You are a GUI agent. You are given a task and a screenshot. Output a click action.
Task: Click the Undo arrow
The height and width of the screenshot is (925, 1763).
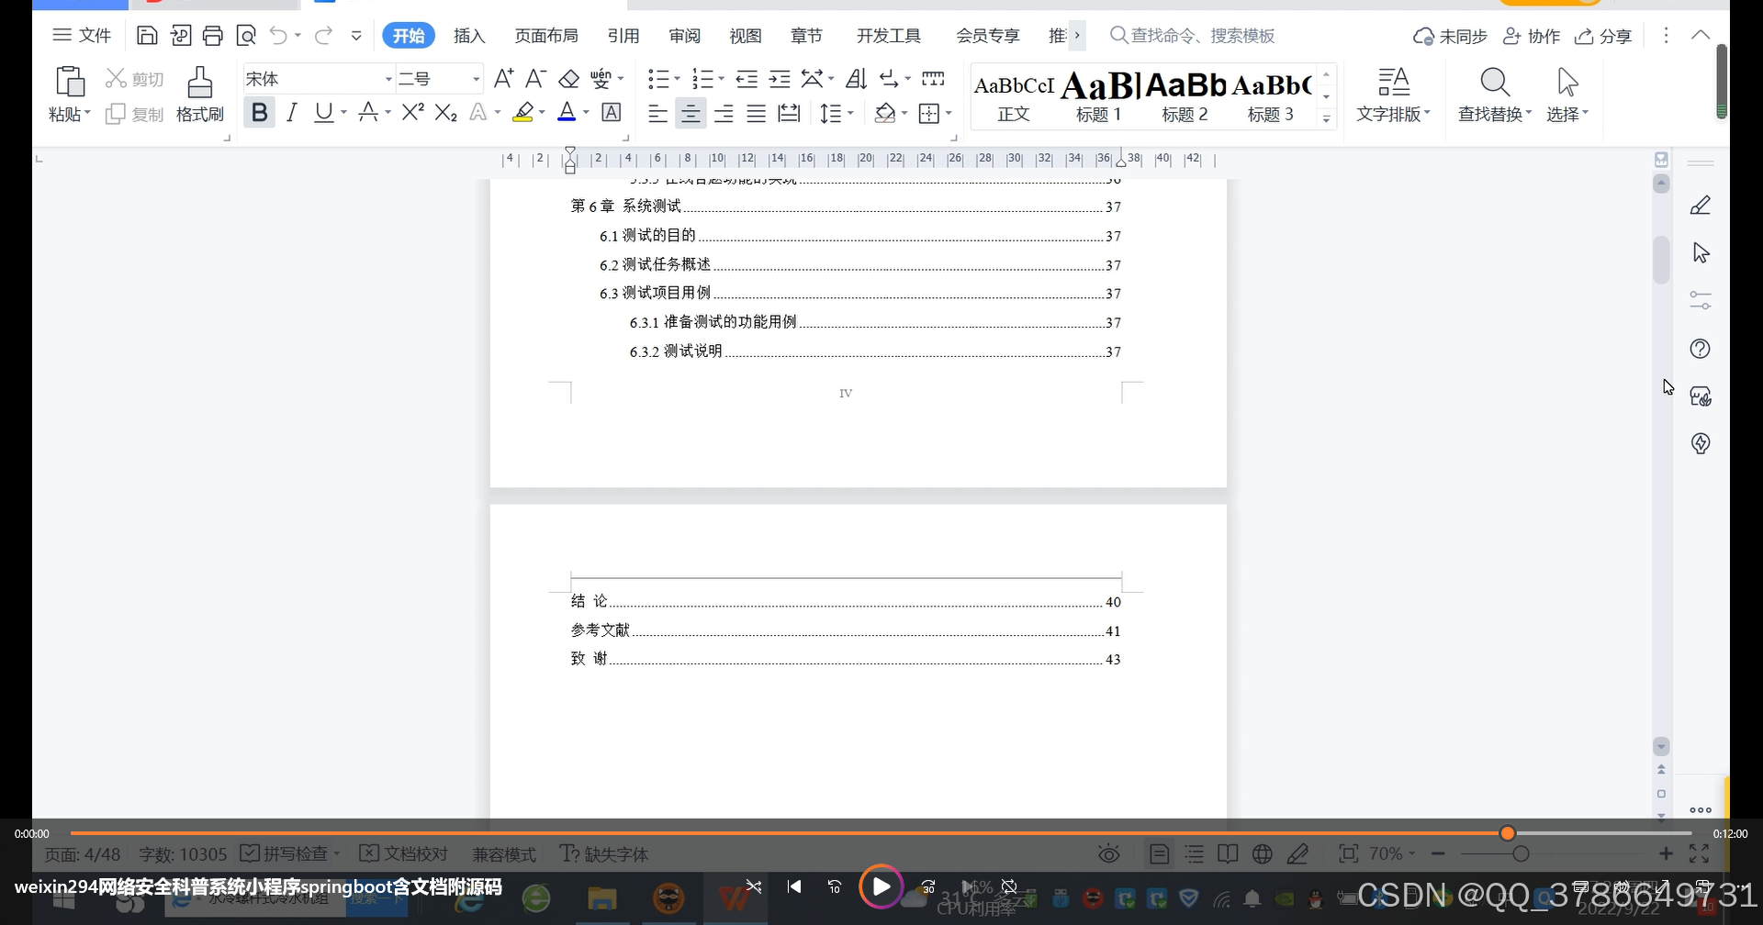pos(278,36)
